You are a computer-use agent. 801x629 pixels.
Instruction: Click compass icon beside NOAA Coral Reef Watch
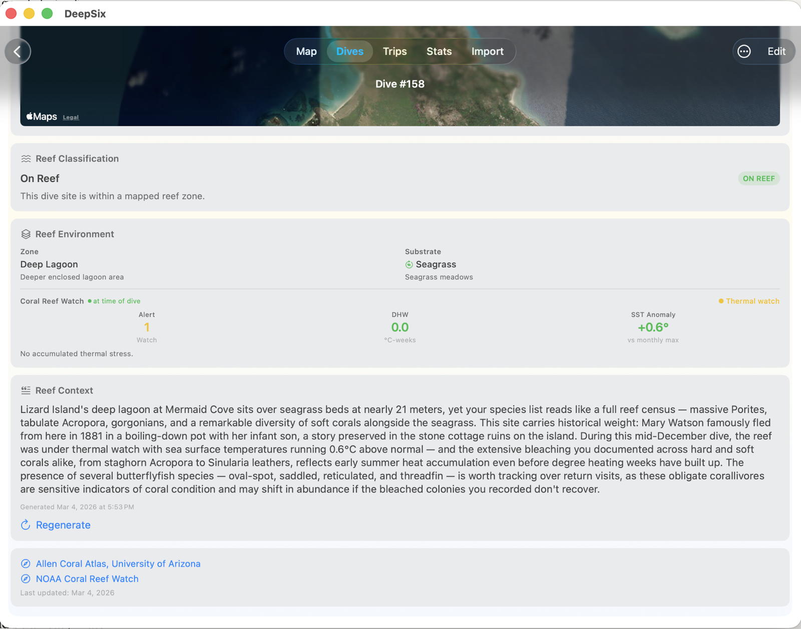[26, 579]
